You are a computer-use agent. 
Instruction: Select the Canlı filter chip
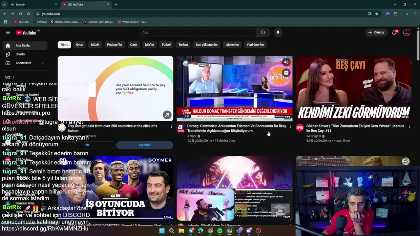click(134, 45)
